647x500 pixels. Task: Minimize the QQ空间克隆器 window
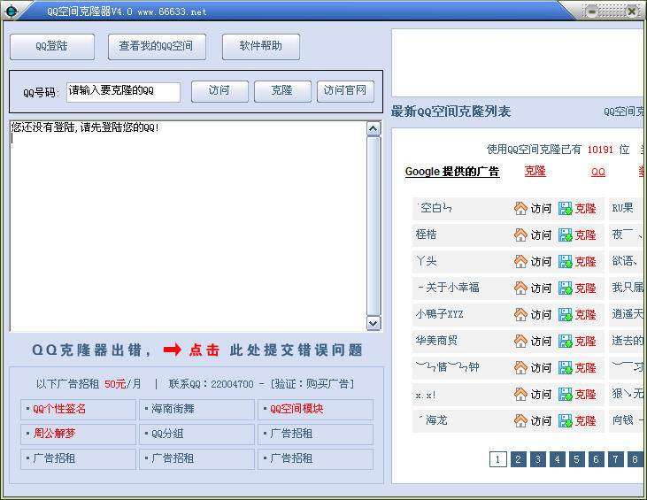tap(592, 12)
